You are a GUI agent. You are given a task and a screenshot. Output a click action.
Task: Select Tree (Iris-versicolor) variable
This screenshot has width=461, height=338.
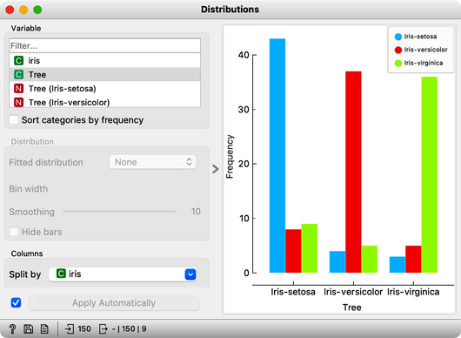click(105, 102)
